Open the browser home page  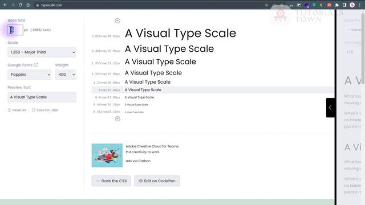(28, 5)
